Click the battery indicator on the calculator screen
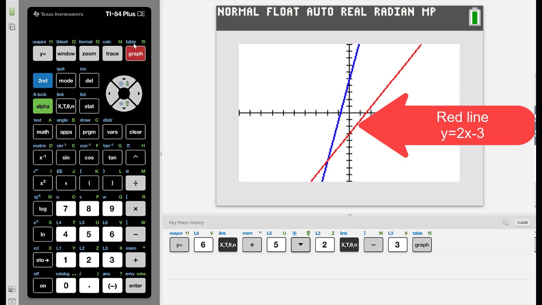The image size is (542, 305). point(475,17)
